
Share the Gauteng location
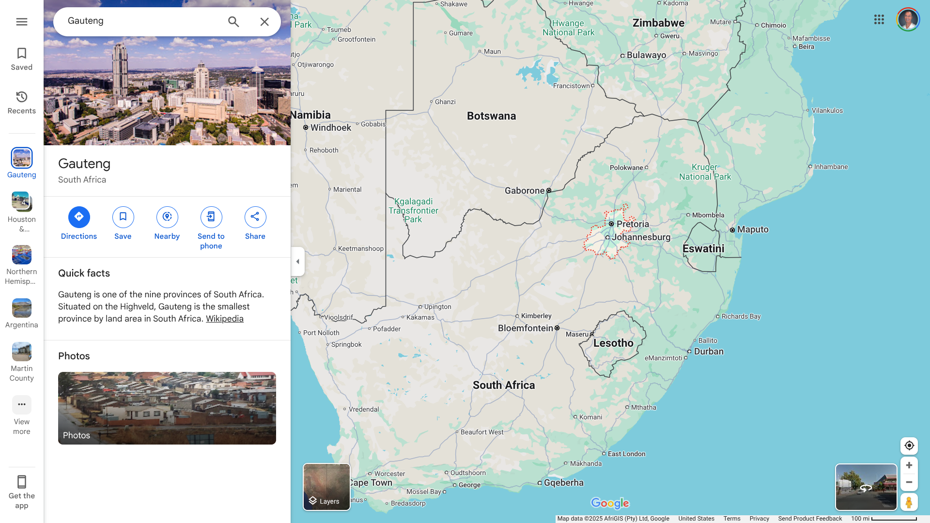255,217
